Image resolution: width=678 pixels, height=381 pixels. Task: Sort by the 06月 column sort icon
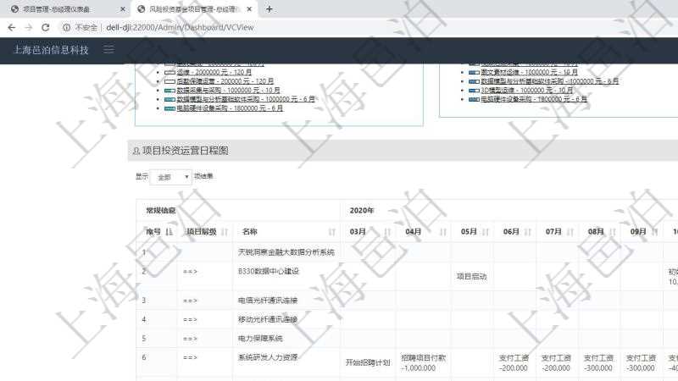click(x=527, y=232)
